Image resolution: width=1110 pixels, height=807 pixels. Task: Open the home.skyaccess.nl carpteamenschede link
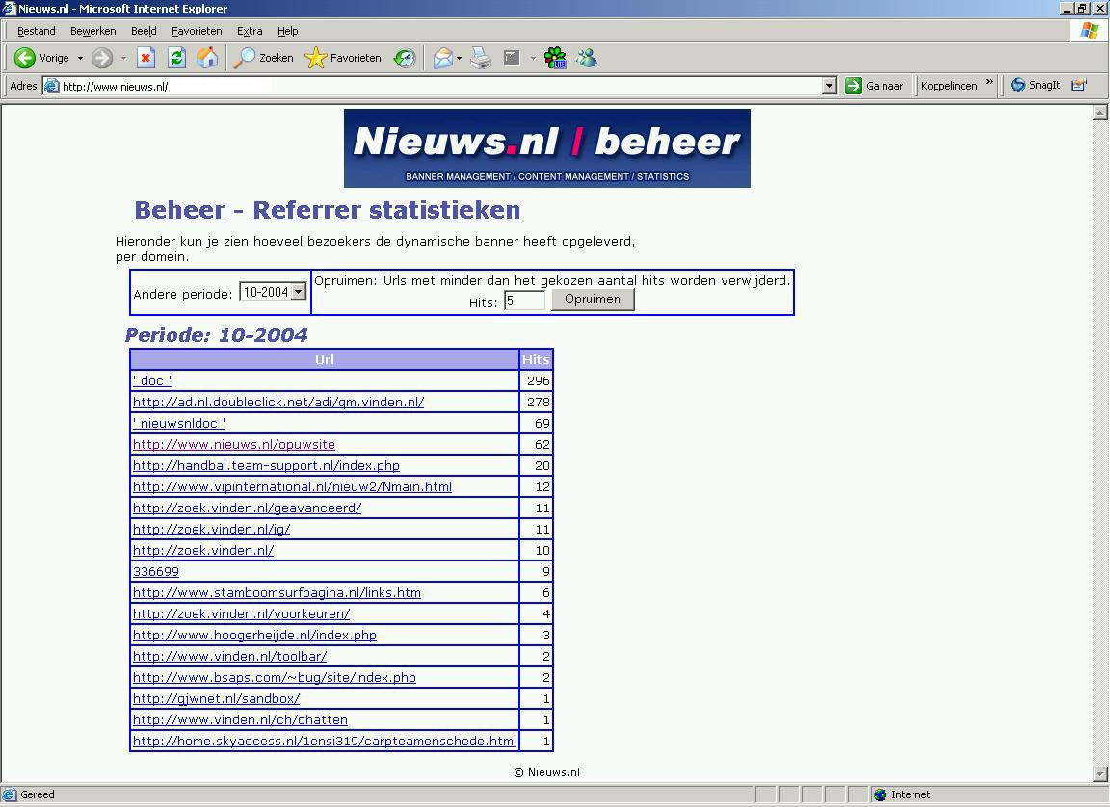coord(325,742)
